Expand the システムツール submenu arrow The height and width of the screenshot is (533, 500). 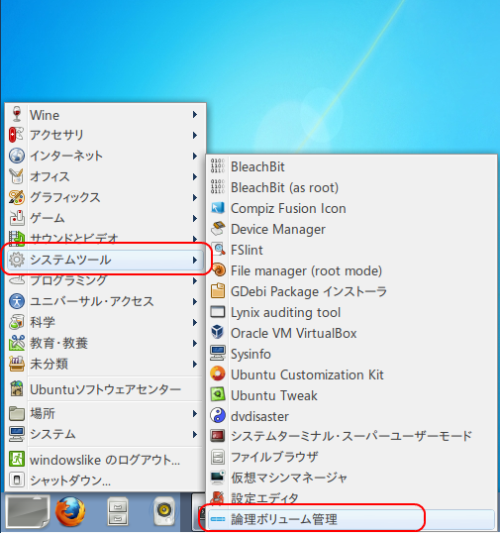(195, 261)
